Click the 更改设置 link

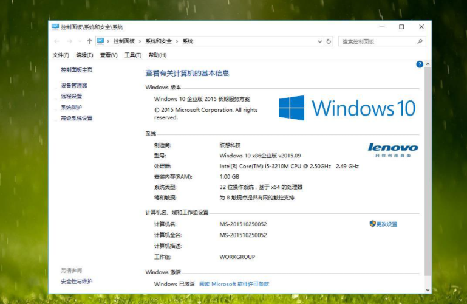[386, 224]
